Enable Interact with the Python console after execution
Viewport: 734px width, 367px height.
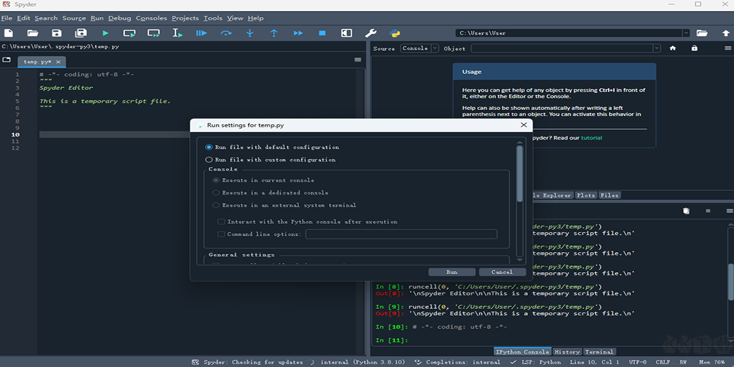[221, 222]
